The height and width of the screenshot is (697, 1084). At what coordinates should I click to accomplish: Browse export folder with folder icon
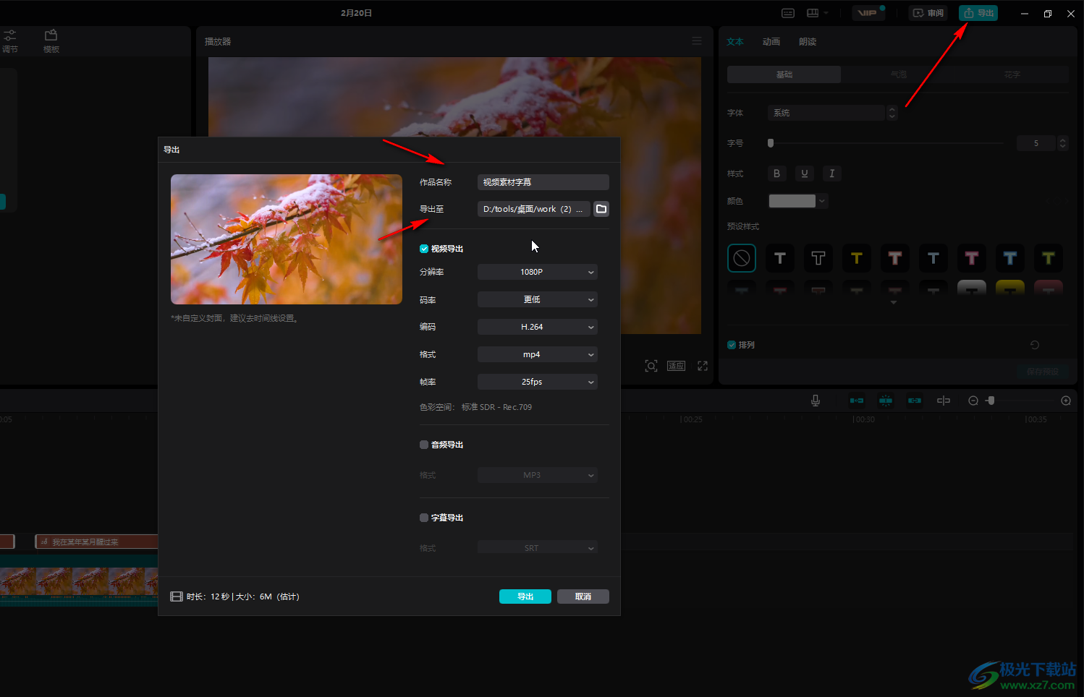pos(601,209)
